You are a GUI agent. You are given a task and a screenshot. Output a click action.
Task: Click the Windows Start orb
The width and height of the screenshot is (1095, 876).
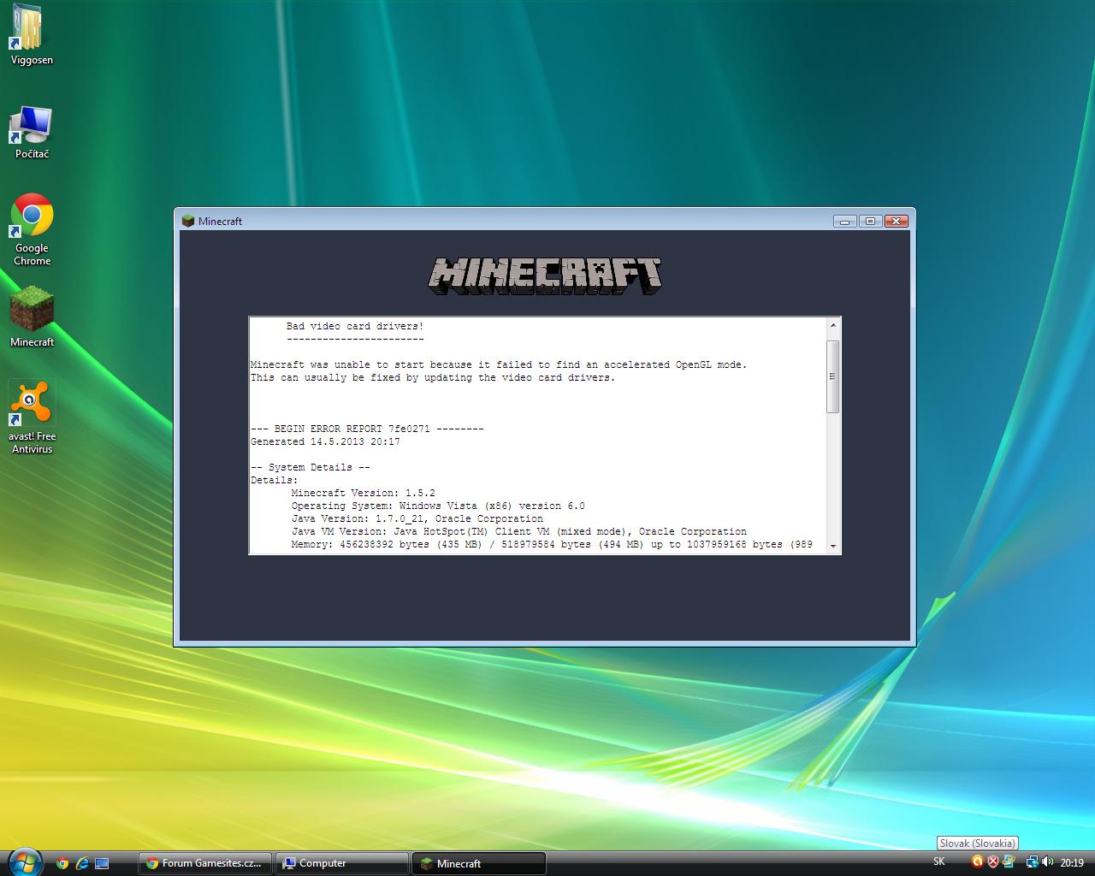point(23,862)
